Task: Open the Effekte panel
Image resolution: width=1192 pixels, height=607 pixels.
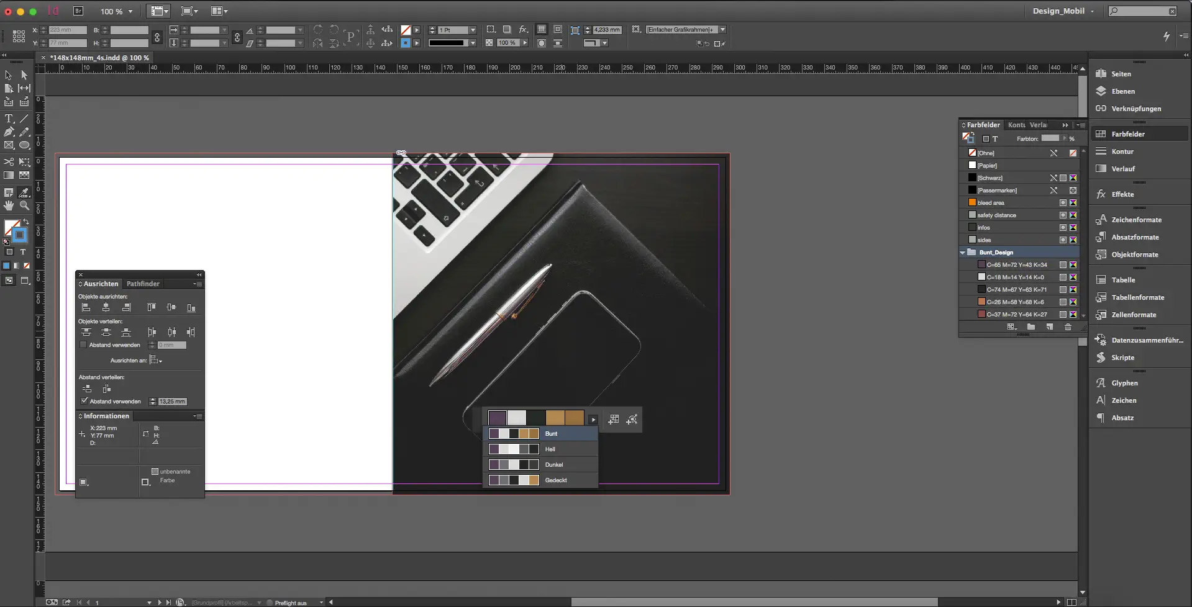Action: tap(1122, 194)
